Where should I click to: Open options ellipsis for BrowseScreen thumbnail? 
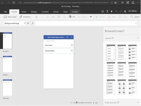coord(1,34)
